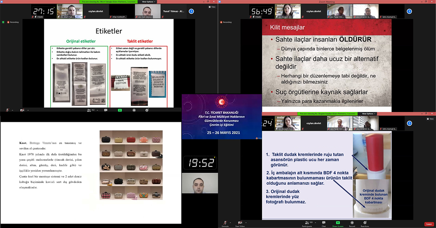Open participants list showing 182 in left window
Viewport: 436px width, 228px height.
click(x=90, y=109)
